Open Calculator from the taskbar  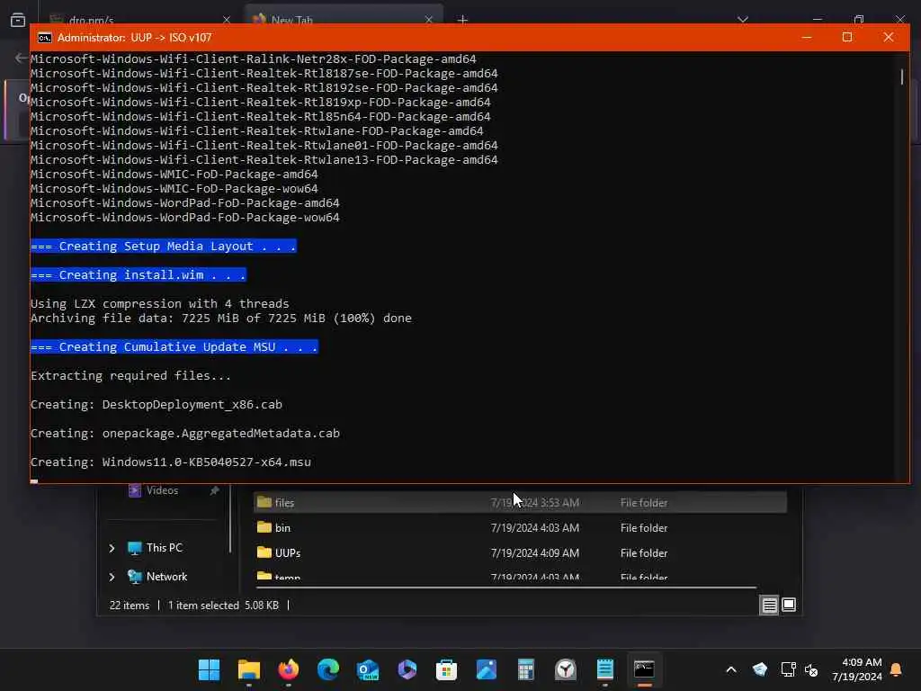[525, 669]
